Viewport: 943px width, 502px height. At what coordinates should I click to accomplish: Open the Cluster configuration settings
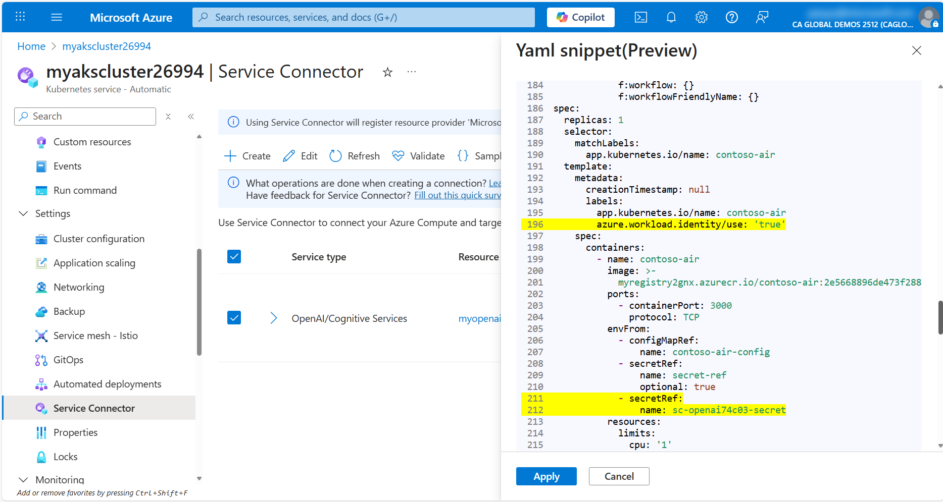click(x=98, y=238)
